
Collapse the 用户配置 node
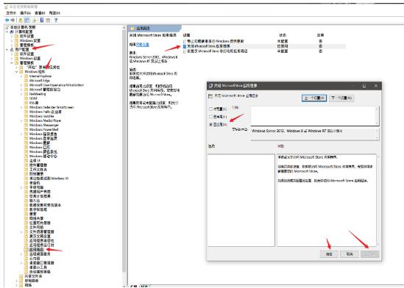click(x=7, y=49)
